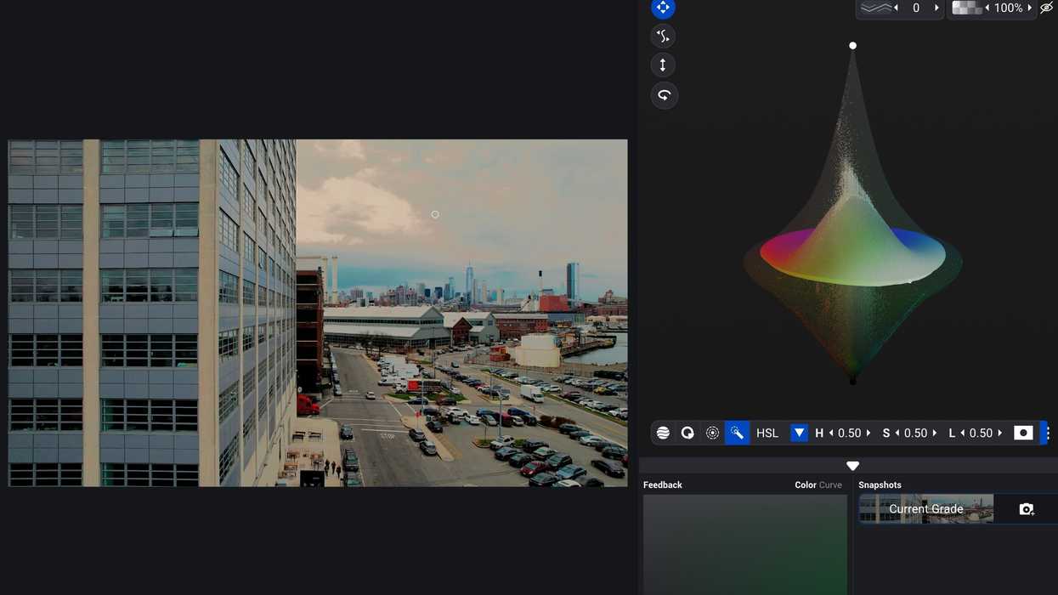Click the H value 0.50 field
This screenshot has width=1058, height=595.
[849, 433]
